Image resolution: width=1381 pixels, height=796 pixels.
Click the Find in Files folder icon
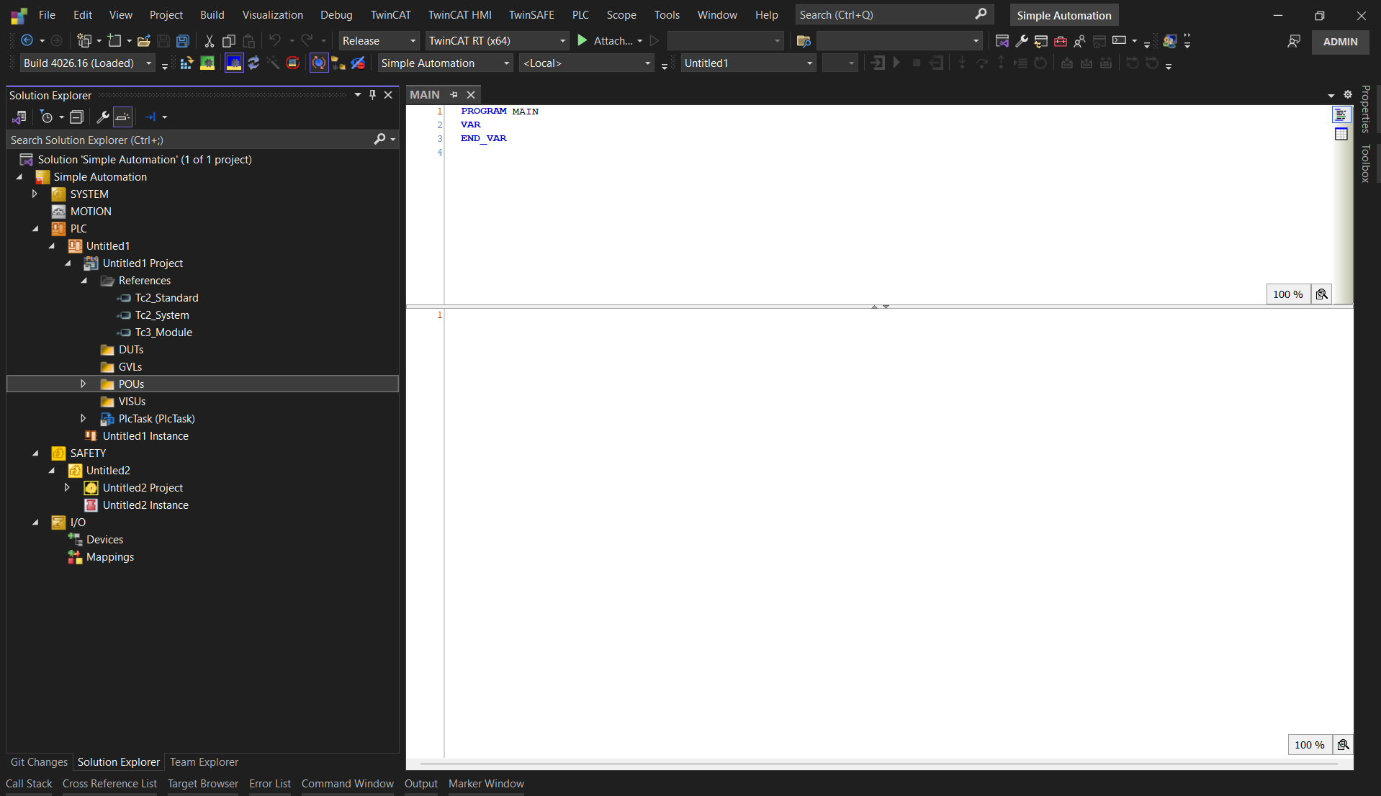pos(804,41)
